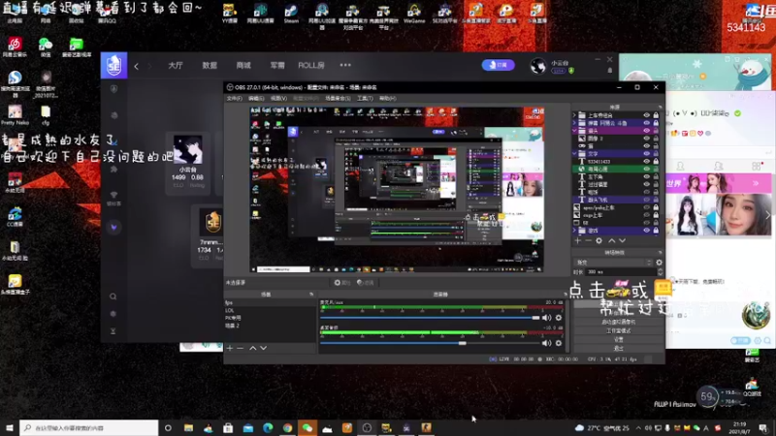Open source properties button under preview

[x=342, y=283]
